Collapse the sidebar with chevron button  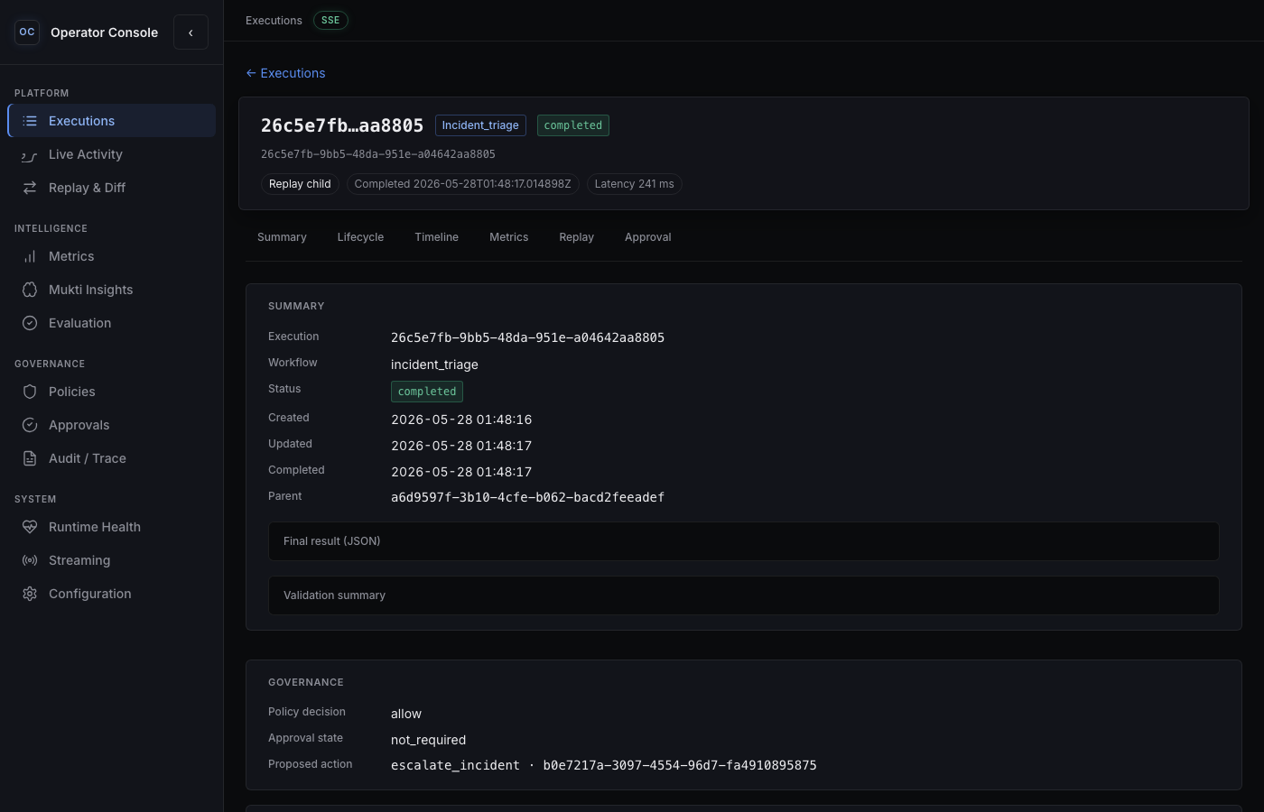[x=191, y=32]
